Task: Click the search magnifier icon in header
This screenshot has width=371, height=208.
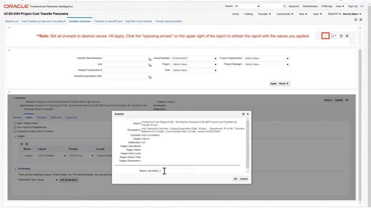Action: pos(285,6)
